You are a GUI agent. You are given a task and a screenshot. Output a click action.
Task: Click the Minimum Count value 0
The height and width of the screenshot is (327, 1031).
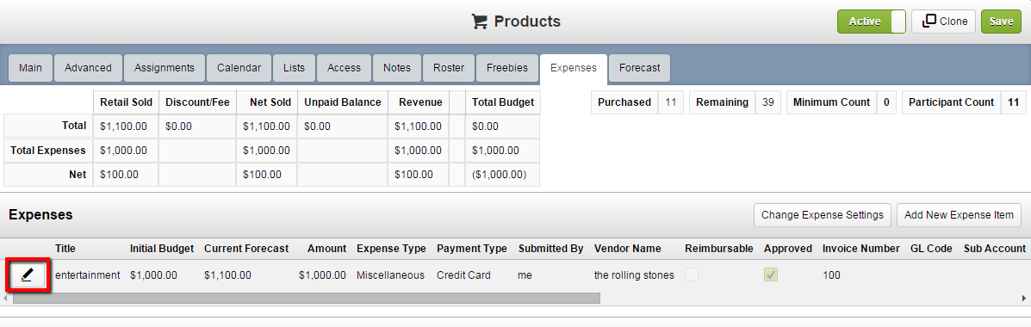(886, 102)
